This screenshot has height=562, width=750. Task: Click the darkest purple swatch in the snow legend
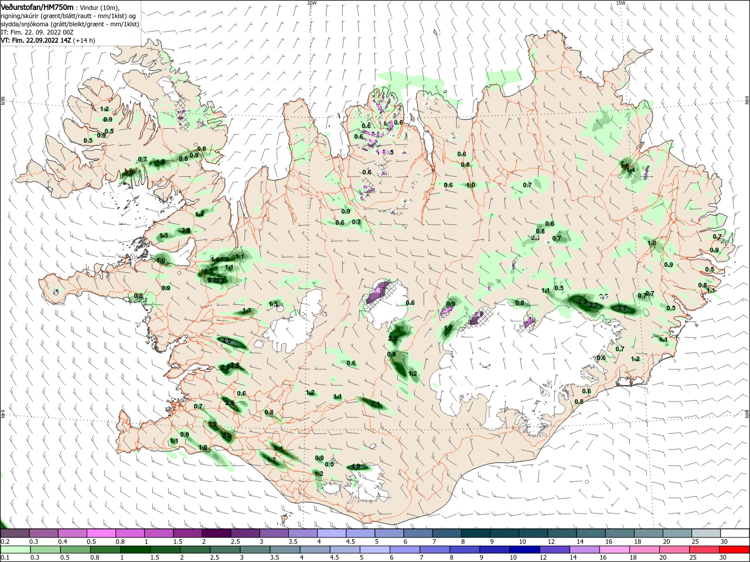216,533
